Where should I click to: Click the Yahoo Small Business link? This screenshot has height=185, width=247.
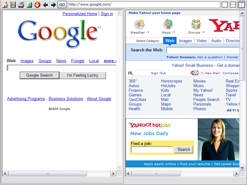[x=192, y=65]
